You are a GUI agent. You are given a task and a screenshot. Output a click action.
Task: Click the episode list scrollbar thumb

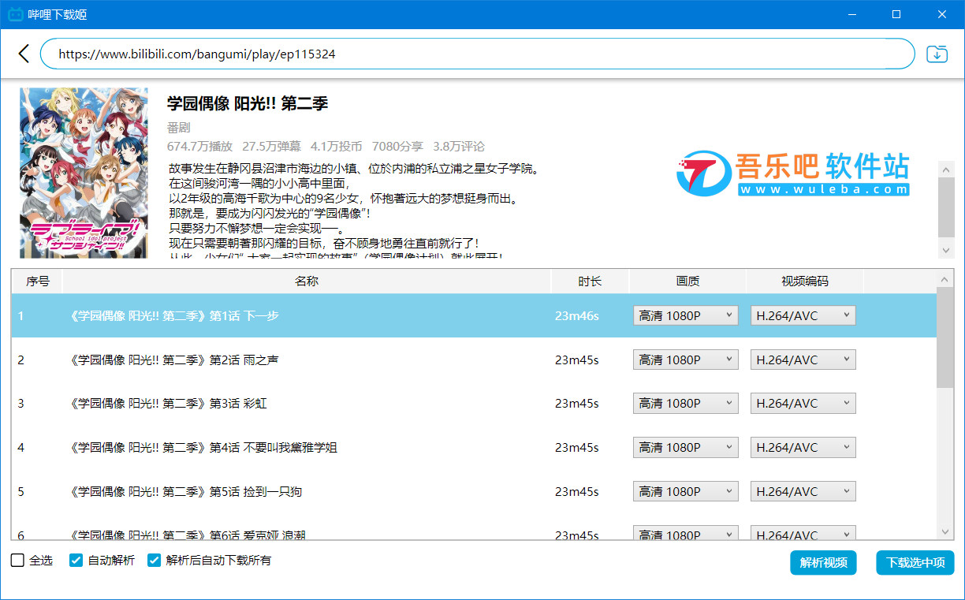tap(945, 337)
